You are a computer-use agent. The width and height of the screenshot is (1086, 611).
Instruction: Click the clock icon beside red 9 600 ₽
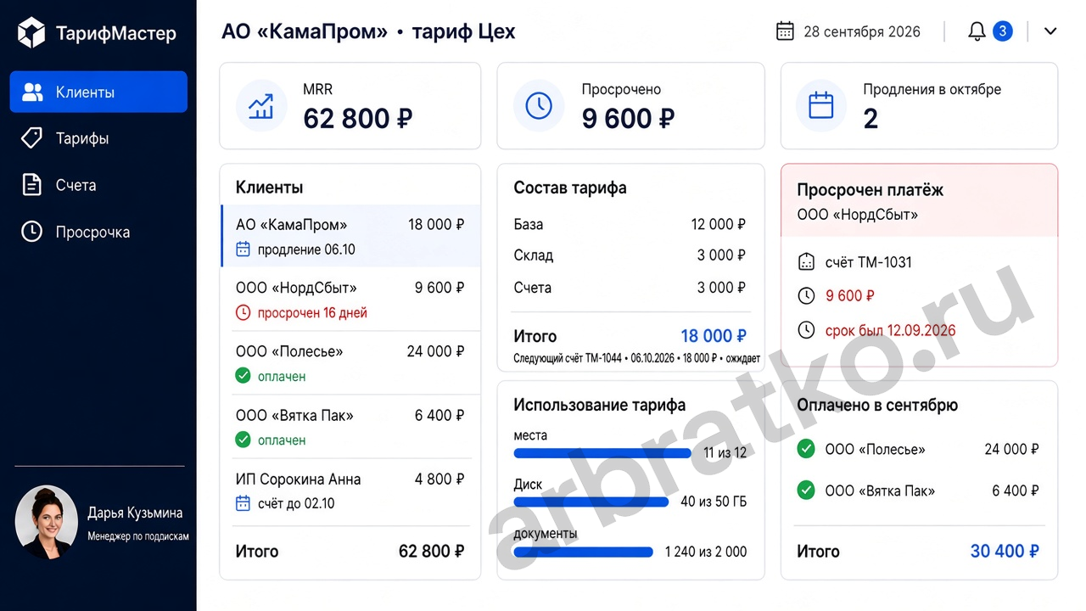coord(807,296)
